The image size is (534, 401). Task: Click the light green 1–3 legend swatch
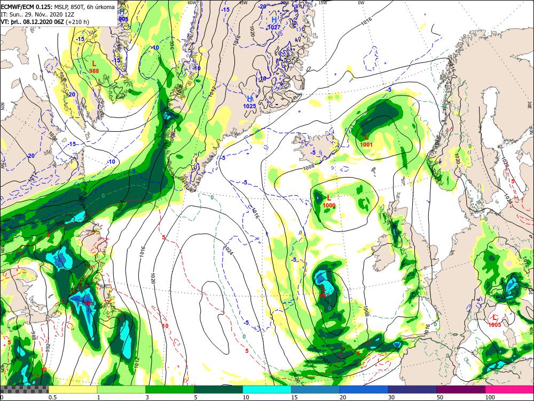[x=121, y=389]
